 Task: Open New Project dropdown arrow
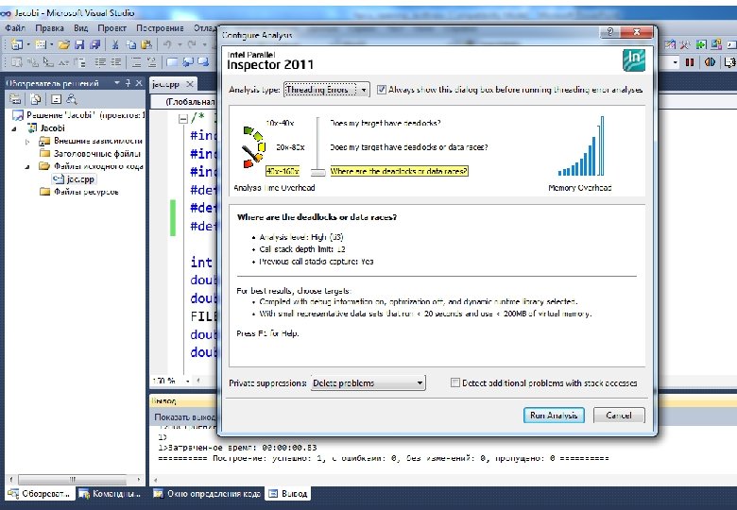pos(28,44)
